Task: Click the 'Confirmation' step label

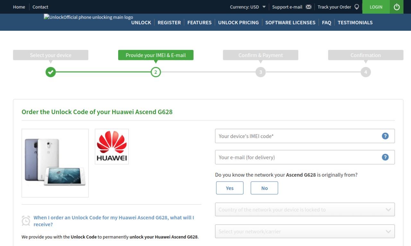Action: point(366,55)
